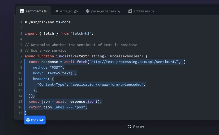This screenshot has width=219, height=135.
Task: Click the 'import' keyword on line 3
Action: pyautogui.click(x=31, y=33)
